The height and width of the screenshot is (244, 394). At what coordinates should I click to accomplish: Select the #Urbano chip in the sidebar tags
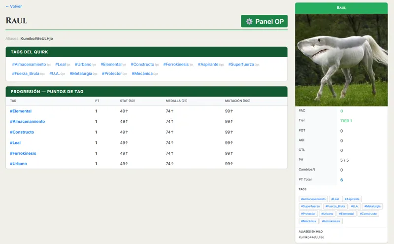327,214
